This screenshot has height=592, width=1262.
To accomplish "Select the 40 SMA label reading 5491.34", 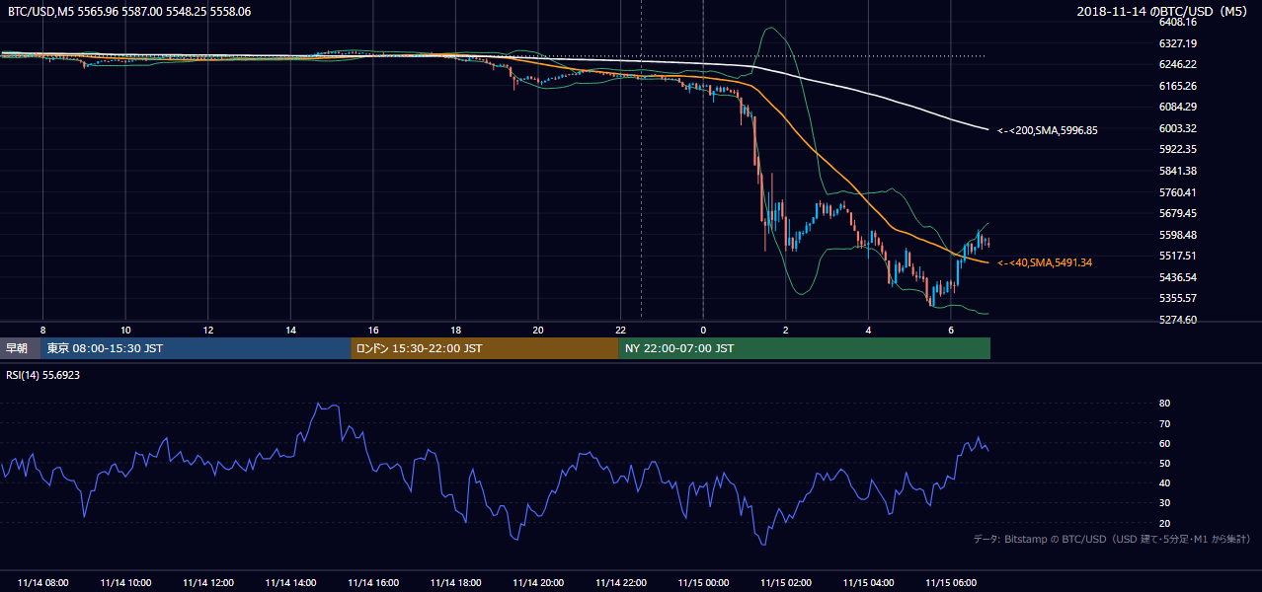I will [x=1045, y=262].
